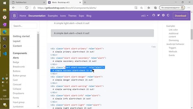Open Components sidebar section

[20, 53]
